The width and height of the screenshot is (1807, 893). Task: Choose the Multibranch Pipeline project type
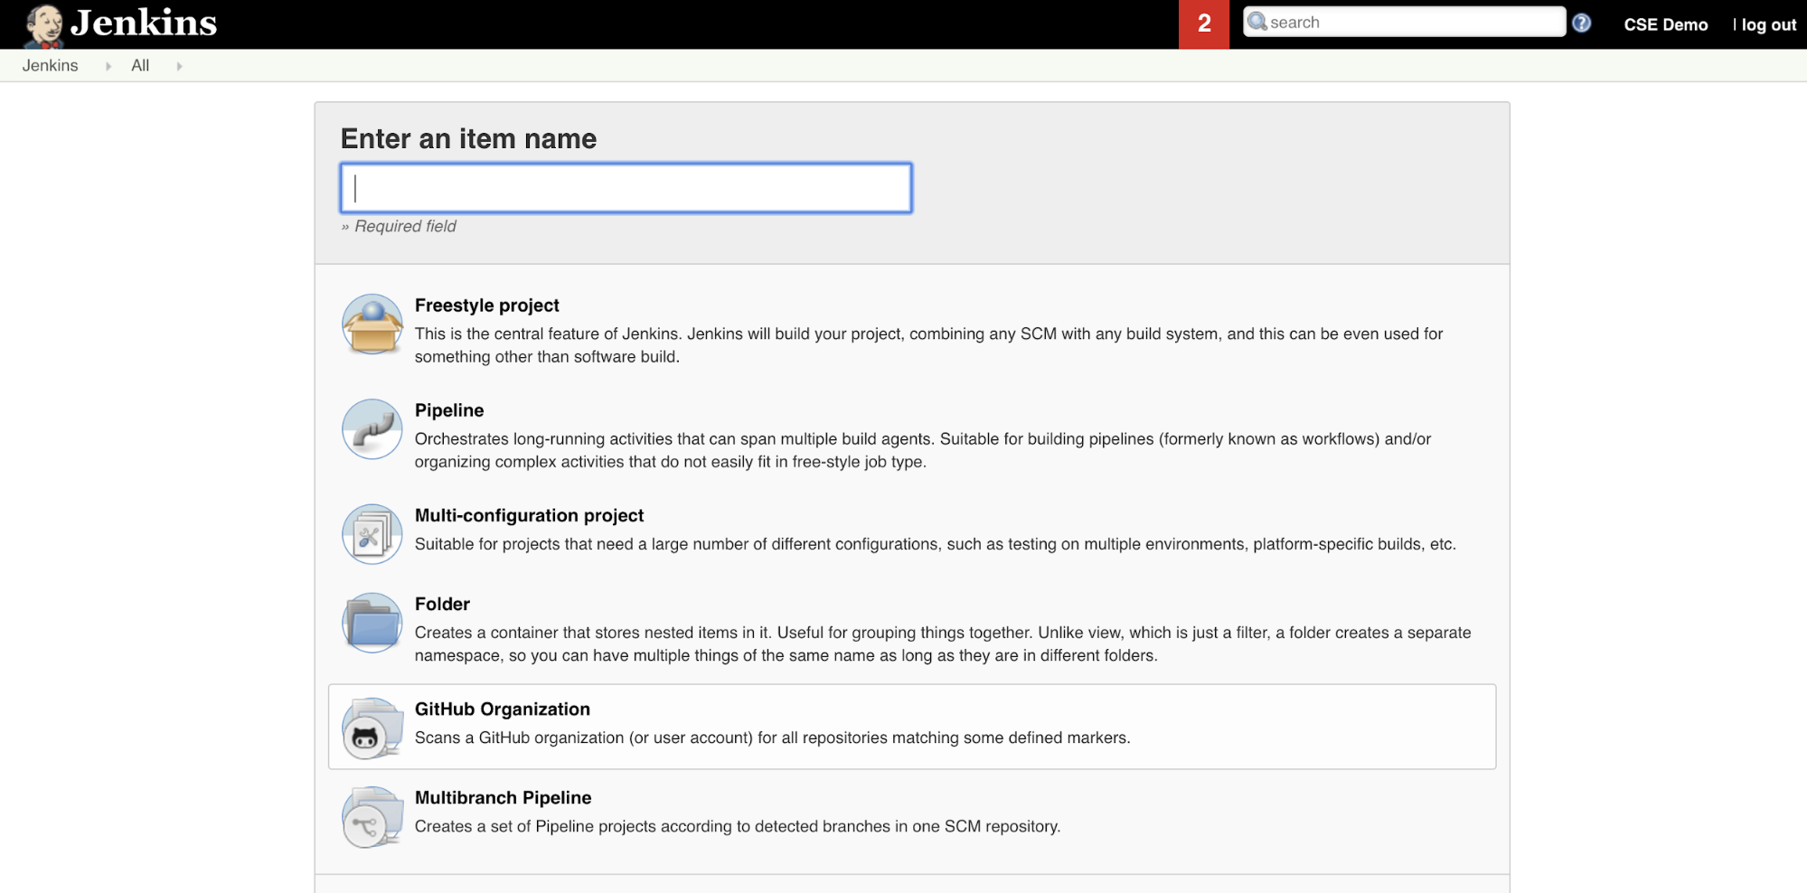point(503,797)
